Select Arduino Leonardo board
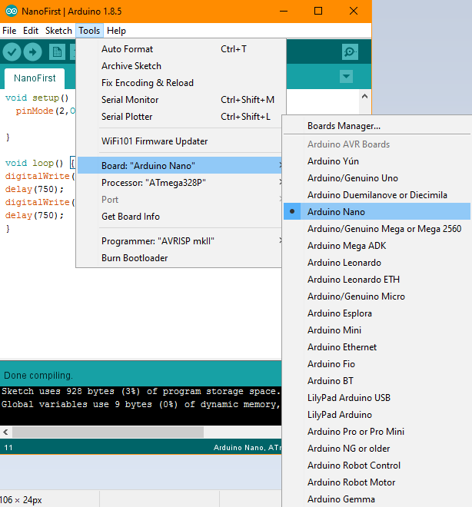The image size is (472, 507). point(377,263)
